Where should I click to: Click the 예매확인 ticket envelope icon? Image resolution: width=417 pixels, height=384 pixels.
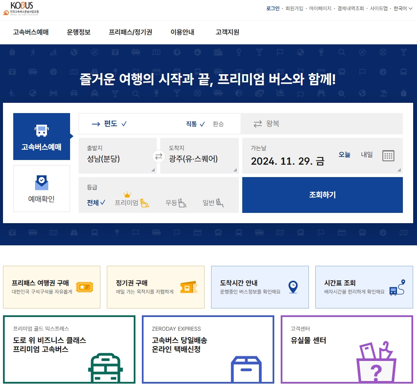[x=41, y=183]
